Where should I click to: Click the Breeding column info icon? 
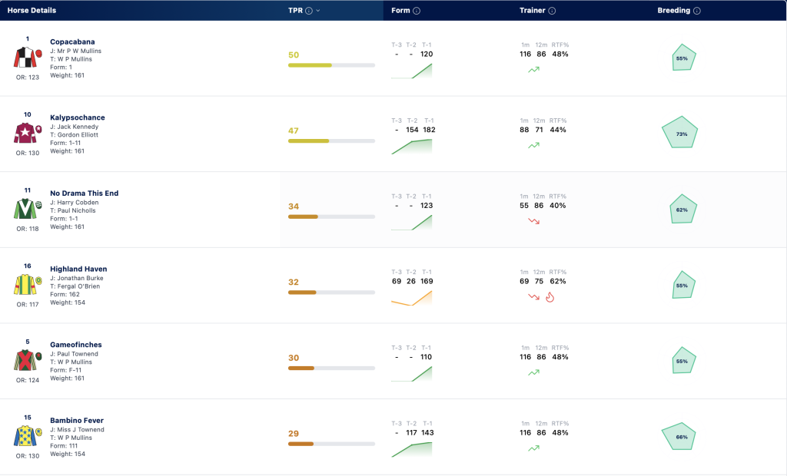point(696,11)
